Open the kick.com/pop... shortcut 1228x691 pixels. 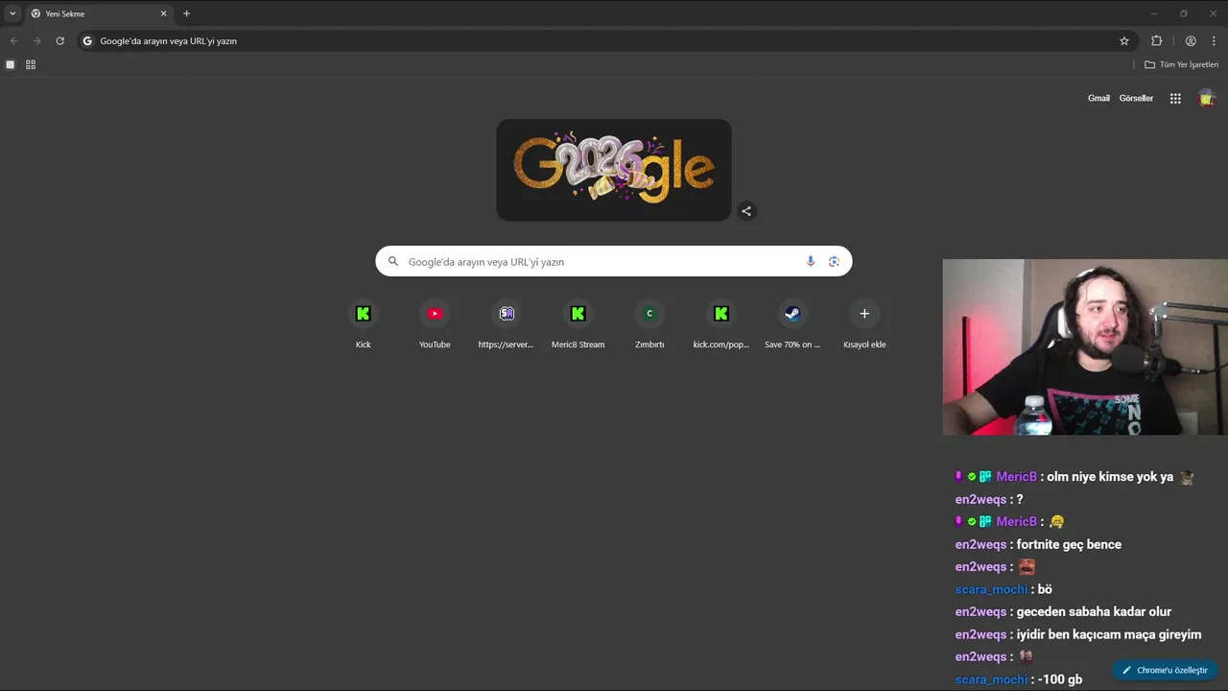(x=721, y=323)
